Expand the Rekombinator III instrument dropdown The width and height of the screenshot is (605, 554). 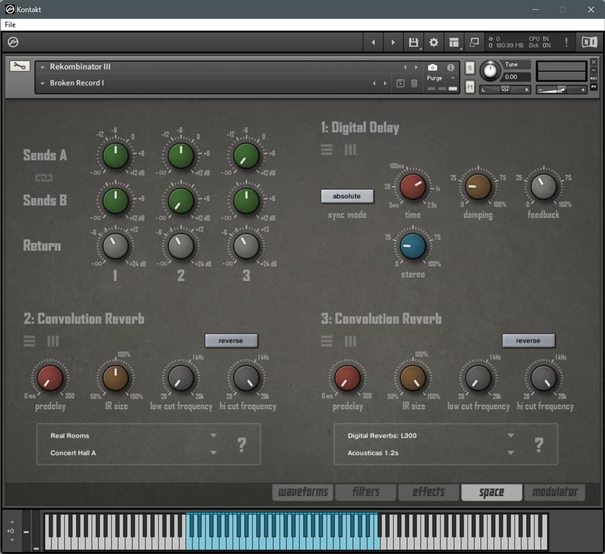(x=43, y=67)
